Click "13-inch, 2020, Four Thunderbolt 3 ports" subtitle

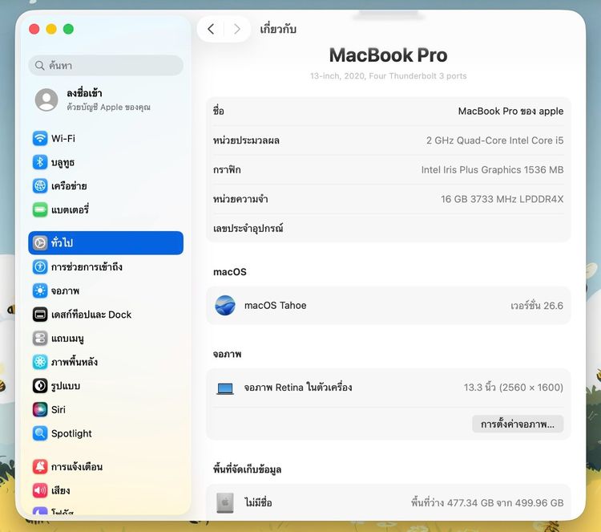click(x=389, y=76)
